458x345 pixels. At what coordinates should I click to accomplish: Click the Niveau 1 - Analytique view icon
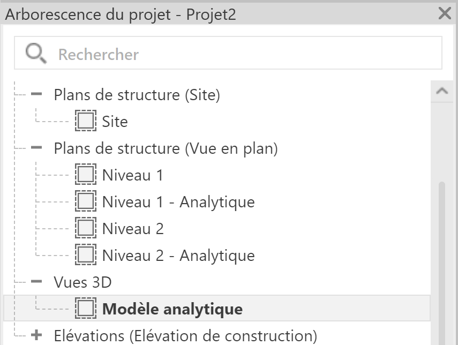[86, 201]
